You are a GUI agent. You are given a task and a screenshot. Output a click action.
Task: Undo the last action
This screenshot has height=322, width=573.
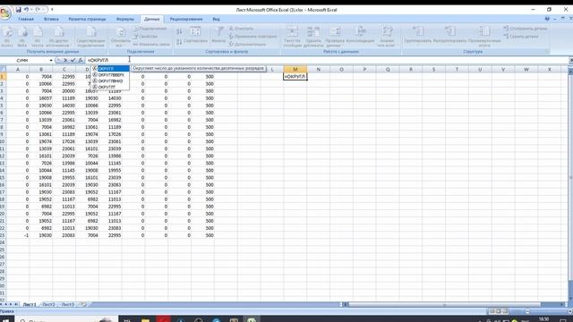pyautogui.click(x=26, y=10)
